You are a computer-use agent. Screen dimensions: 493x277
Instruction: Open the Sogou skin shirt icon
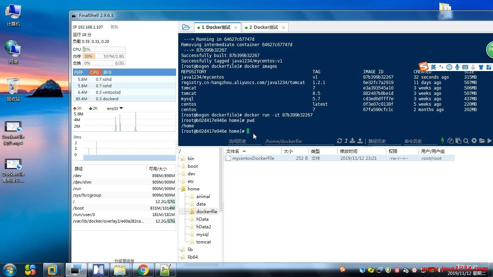point(481,67)
